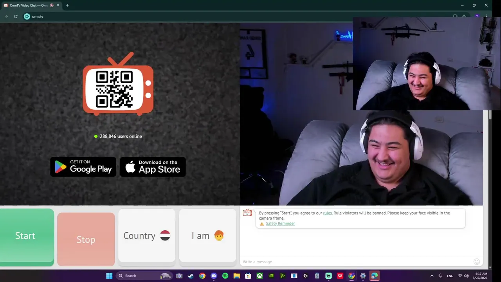Click the Get it on Google Play badge
The height and width of the screenshot is (282, 501).
click(83, 167)
